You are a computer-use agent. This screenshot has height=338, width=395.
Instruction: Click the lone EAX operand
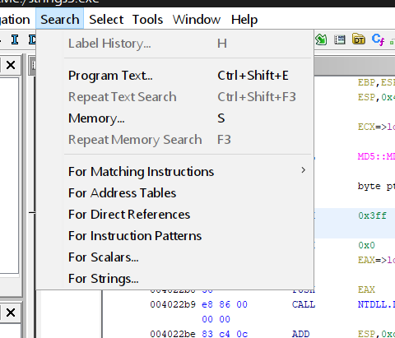pyautogui.click(x=366, y=289)
